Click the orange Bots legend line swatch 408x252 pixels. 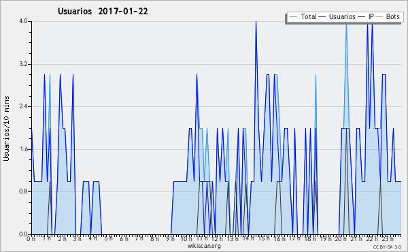[379, 17]
